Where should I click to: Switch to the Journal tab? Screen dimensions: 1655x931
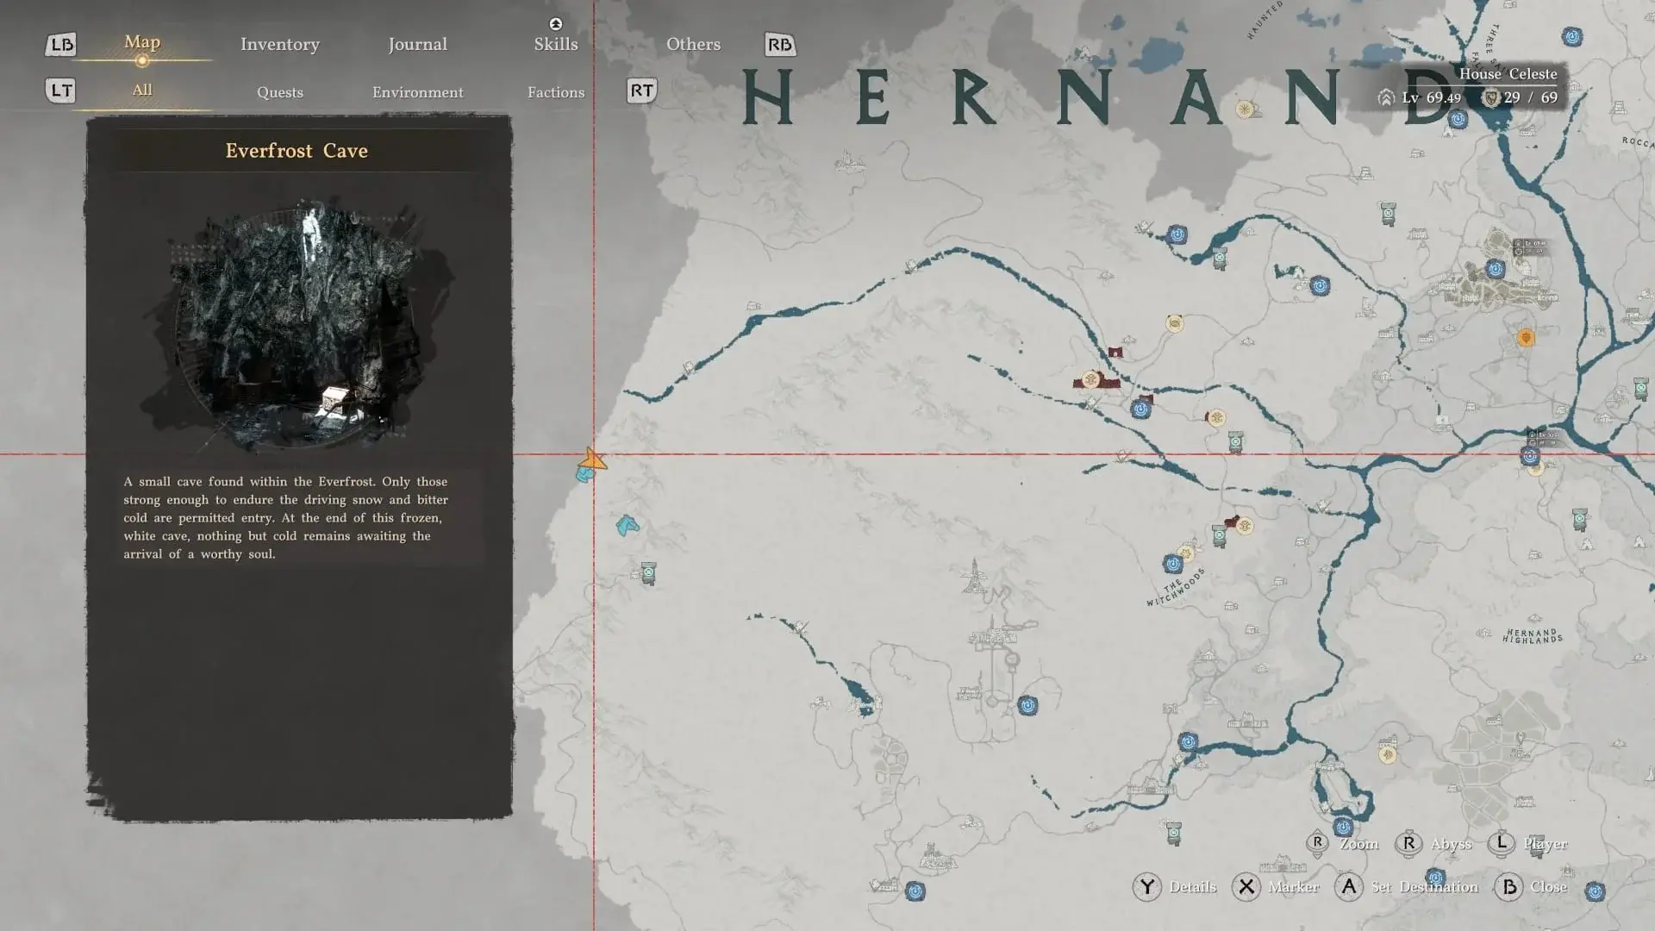point(417,44)
